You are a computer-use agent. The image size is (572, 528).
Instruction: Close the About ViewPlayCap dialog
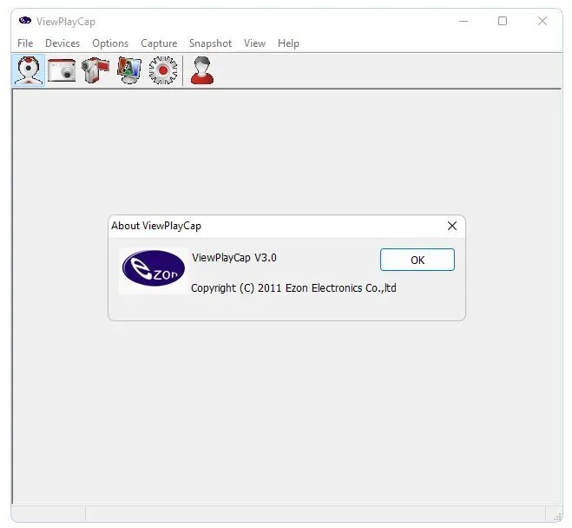click(x=452, y=226)
